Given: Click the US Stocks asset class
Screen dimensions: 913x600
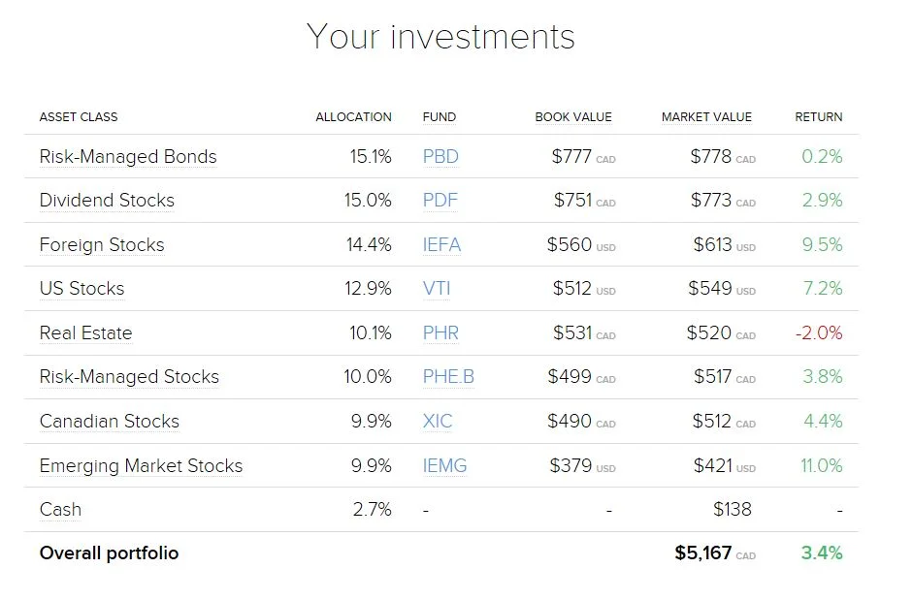Looking at the screenshot, I should tap(82, 289).
